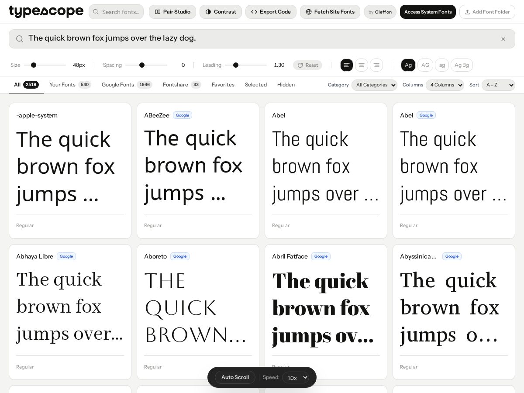
Task: Select the lowercase 'ag' option
Action: [x=442, y=65]
